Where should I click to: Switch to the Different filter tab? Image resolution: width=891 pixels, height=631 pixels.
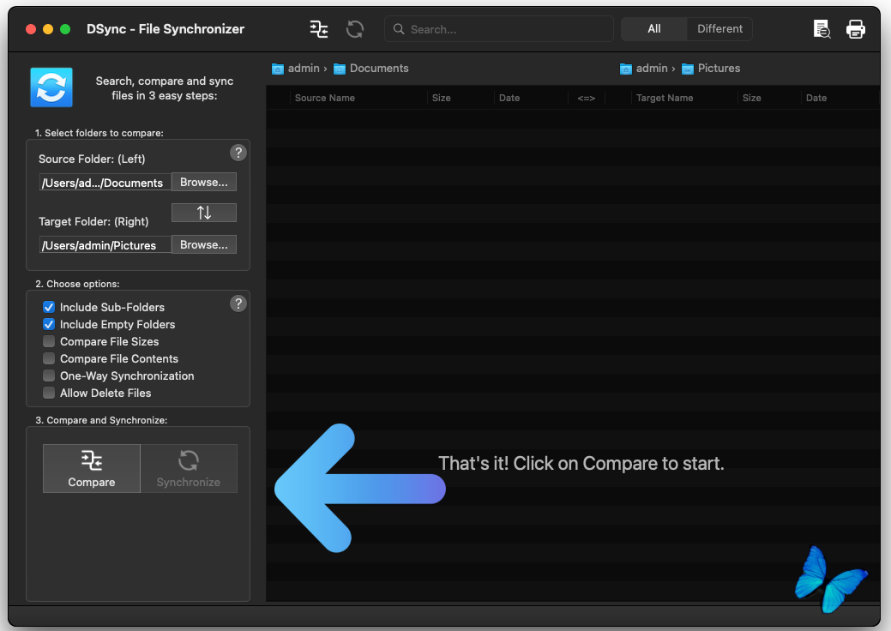tap(719, 29)
